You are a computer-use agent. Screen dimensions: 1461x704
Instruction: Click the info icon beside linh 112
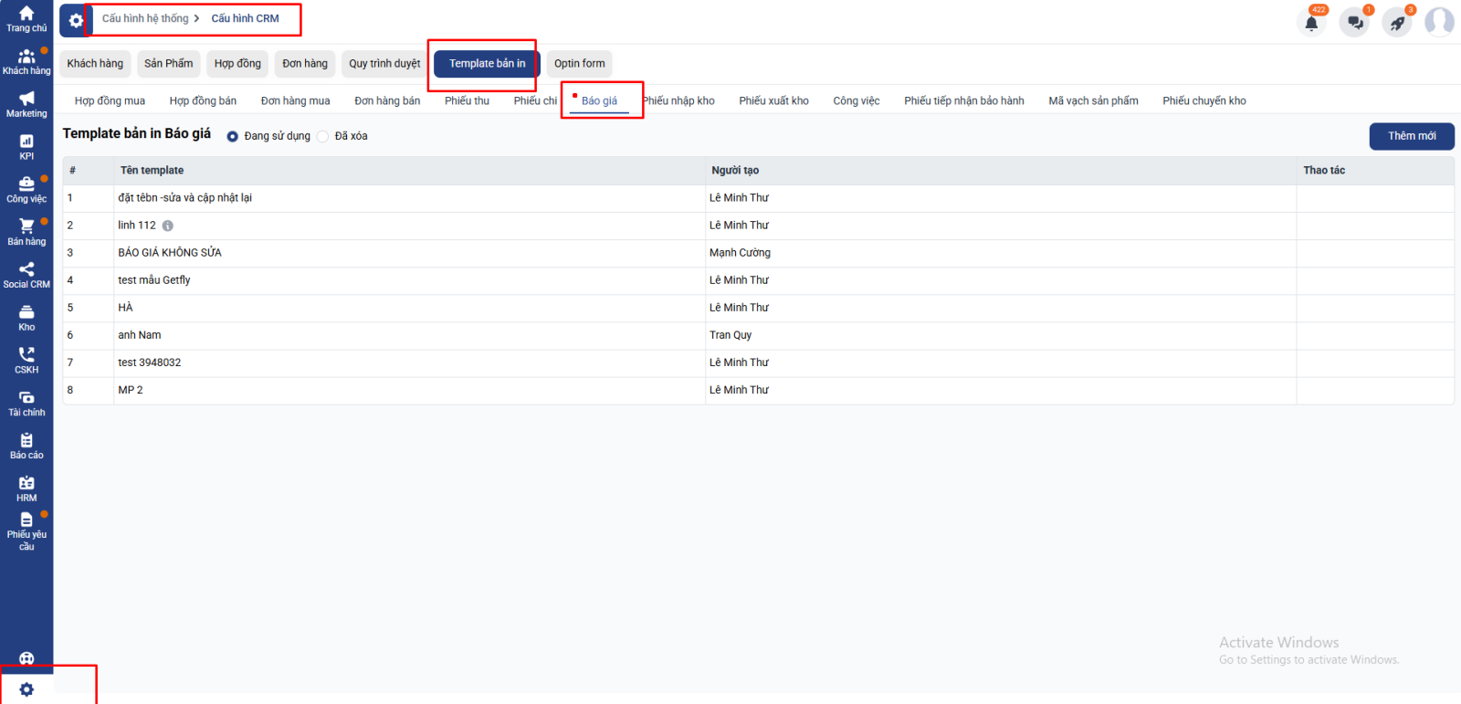coord(168,226)
